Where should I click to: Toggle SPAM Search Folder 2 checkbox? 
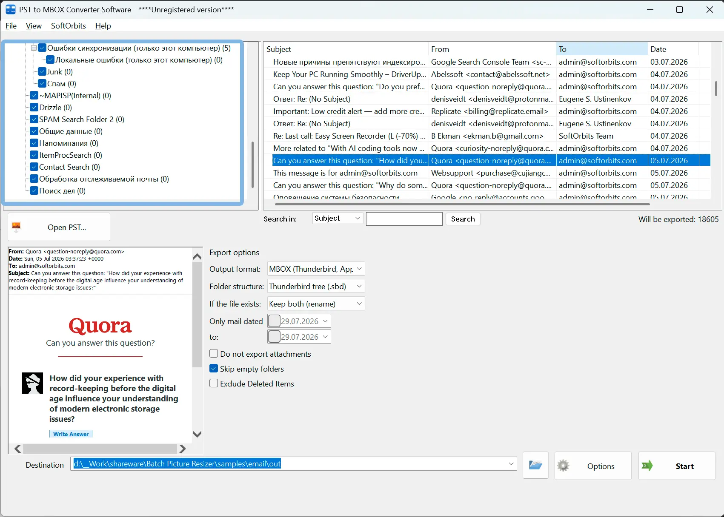click(34, 119)
